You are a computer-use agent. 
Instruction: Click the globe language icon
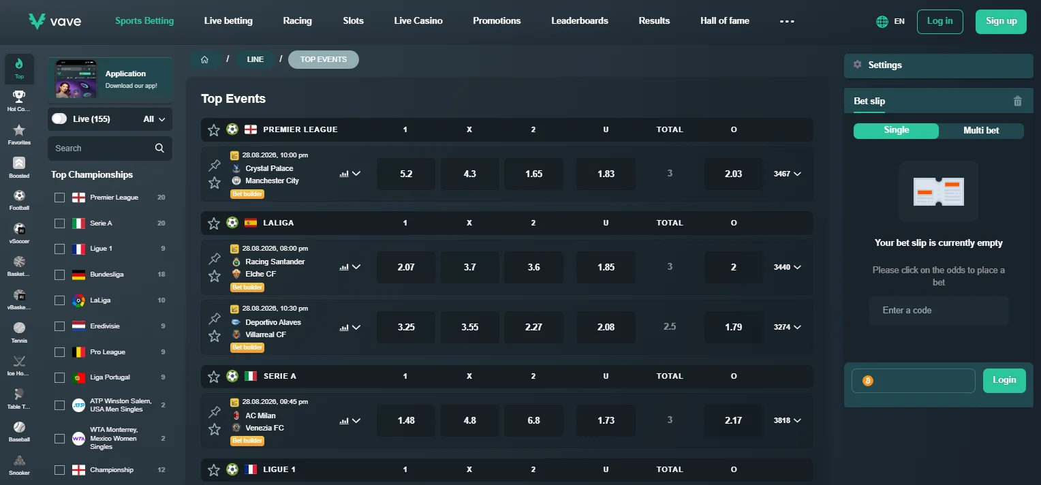click(882, 22)
